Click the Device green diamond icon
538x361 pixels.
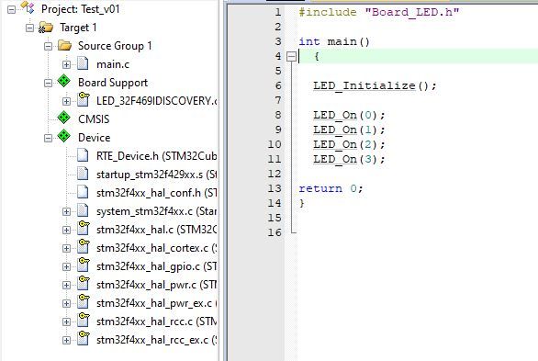[x=64, y=136]
